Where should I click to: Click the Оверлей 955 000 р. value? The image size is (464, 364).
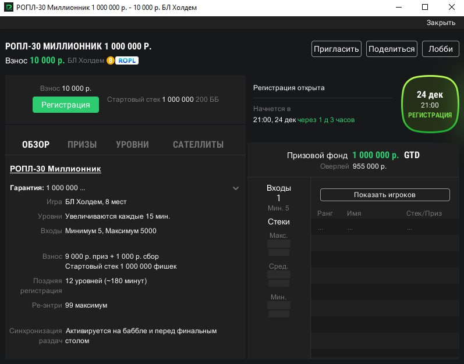tap(369, 166)
